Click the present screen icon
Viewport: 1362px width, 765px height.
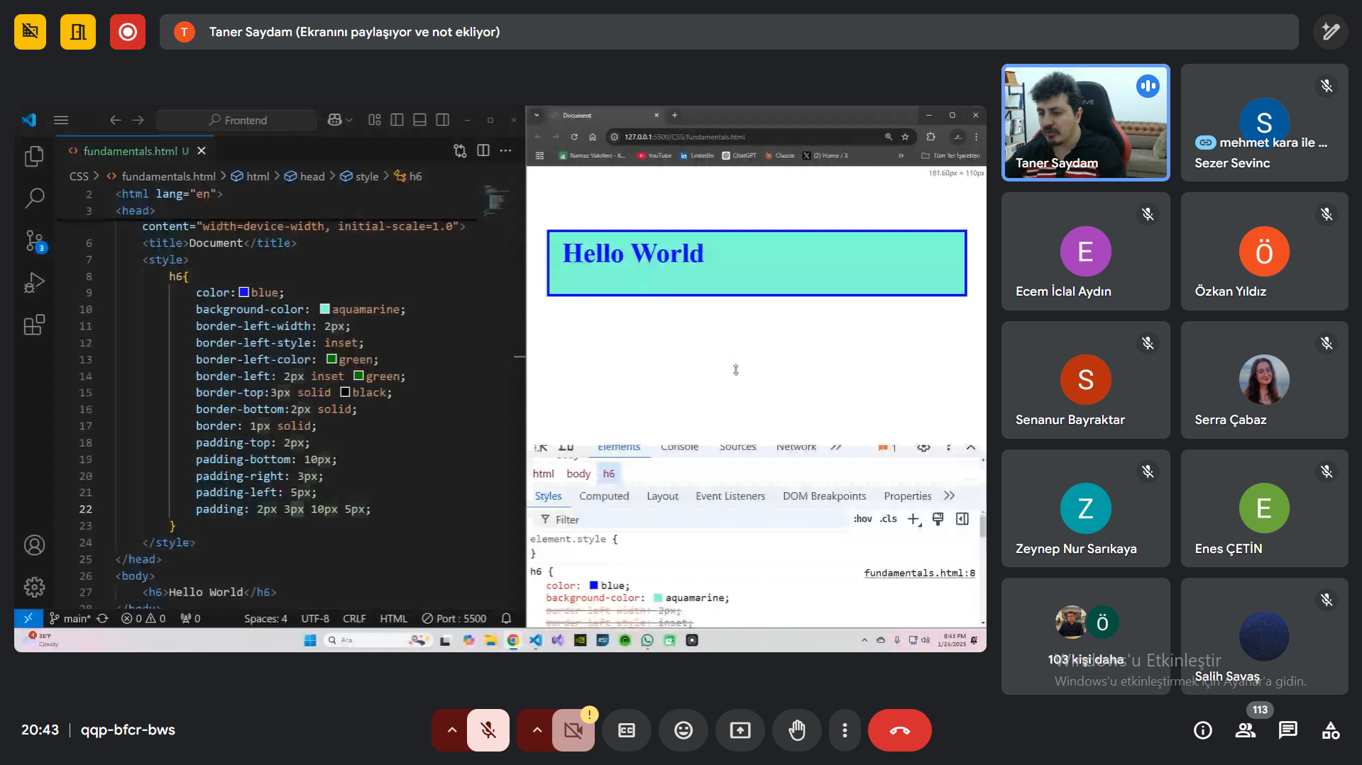point(740,730)
